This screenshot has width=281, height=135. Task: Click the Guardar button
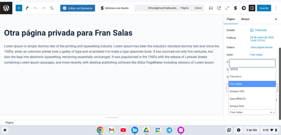(x=264, y=8)
